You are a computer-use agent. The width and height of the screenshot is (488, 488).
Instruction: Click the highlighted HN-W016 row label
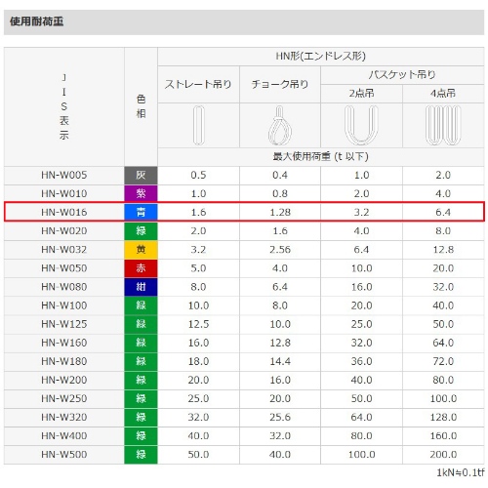64,212
